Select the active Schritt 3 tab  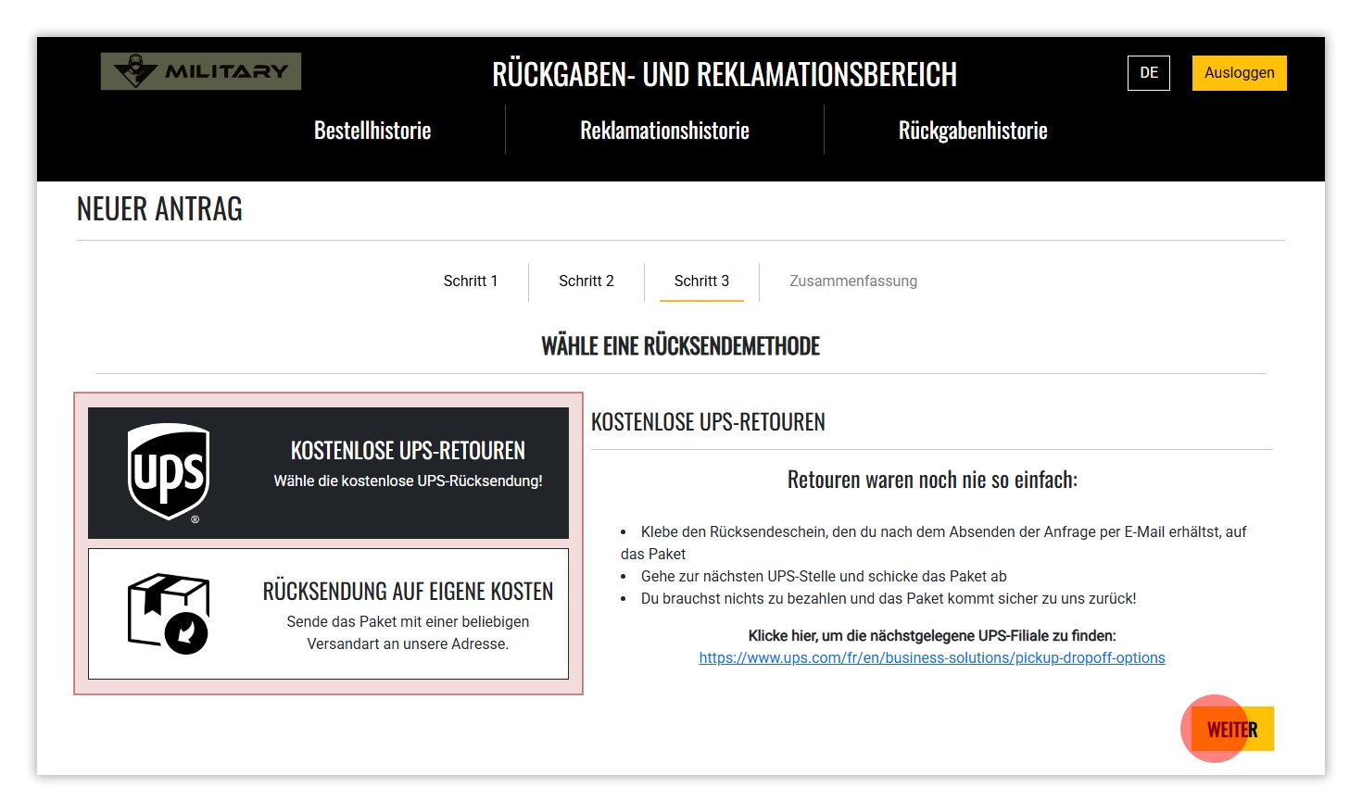click(x=701, y=281)
